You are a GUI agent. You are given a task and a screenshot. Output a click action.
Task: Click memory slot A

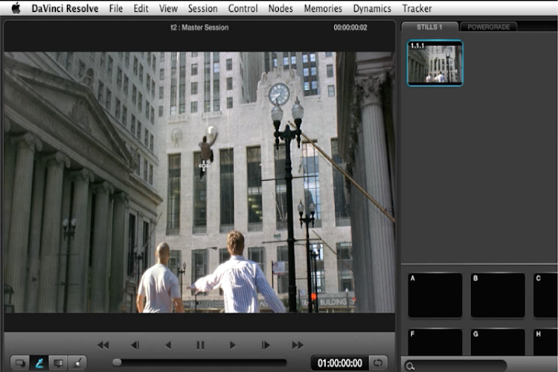click(x=435, y=295)
